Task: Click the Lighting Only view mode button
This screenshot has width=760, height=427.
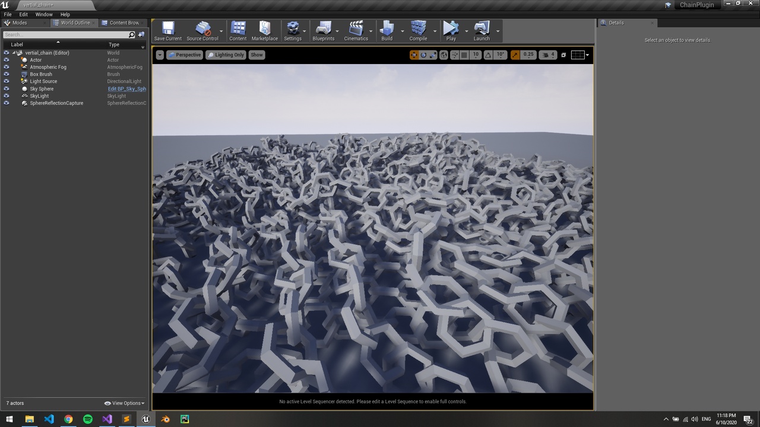Action: point(226,55)
